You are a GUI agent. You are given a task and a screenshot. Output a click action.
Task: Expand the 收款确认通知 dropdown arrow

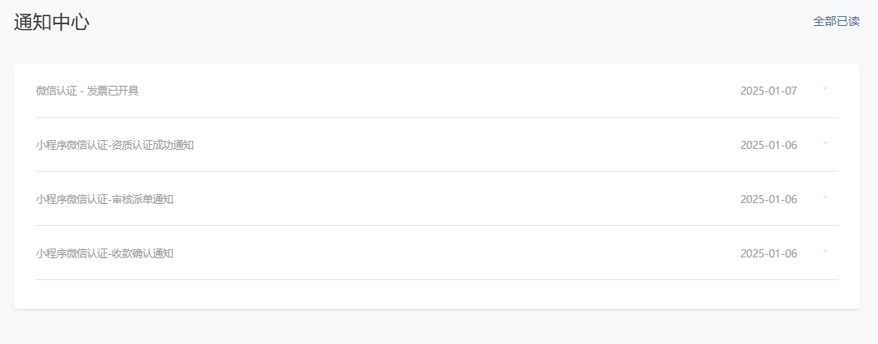[824, 252]
